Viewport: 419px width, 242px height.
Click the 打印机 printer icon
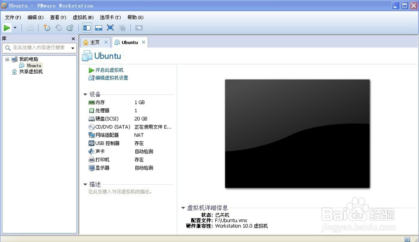point(91,160)
